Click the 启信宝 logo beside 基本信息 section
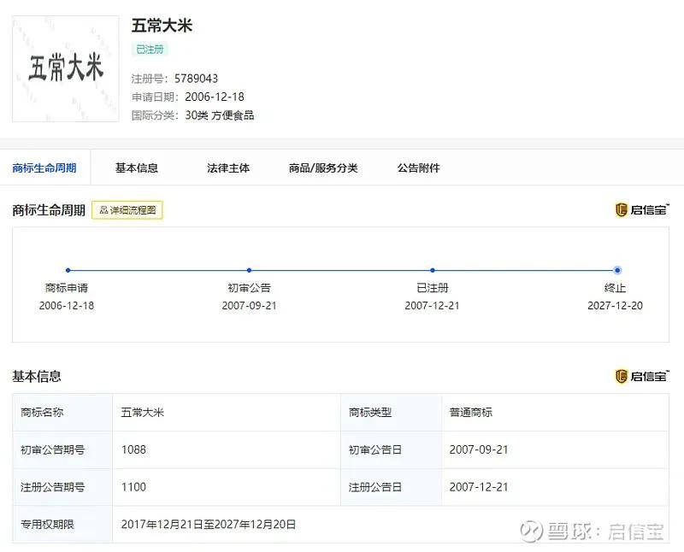 (642, 377)
